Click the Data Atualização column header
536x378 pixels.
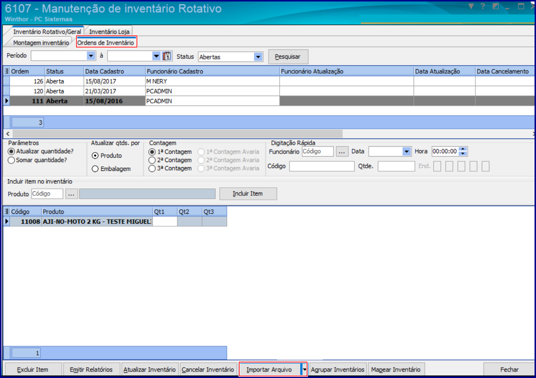[444, 71]
